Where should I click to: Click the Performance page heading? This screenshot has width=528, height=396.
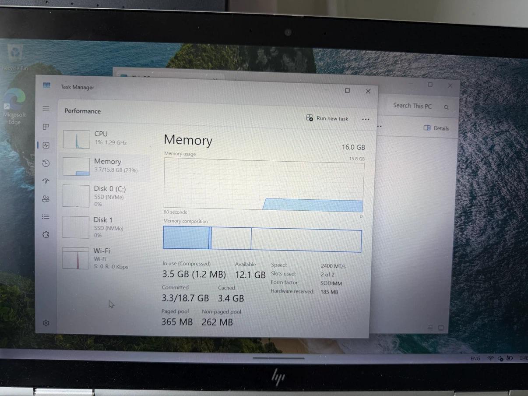click(83, 111)
